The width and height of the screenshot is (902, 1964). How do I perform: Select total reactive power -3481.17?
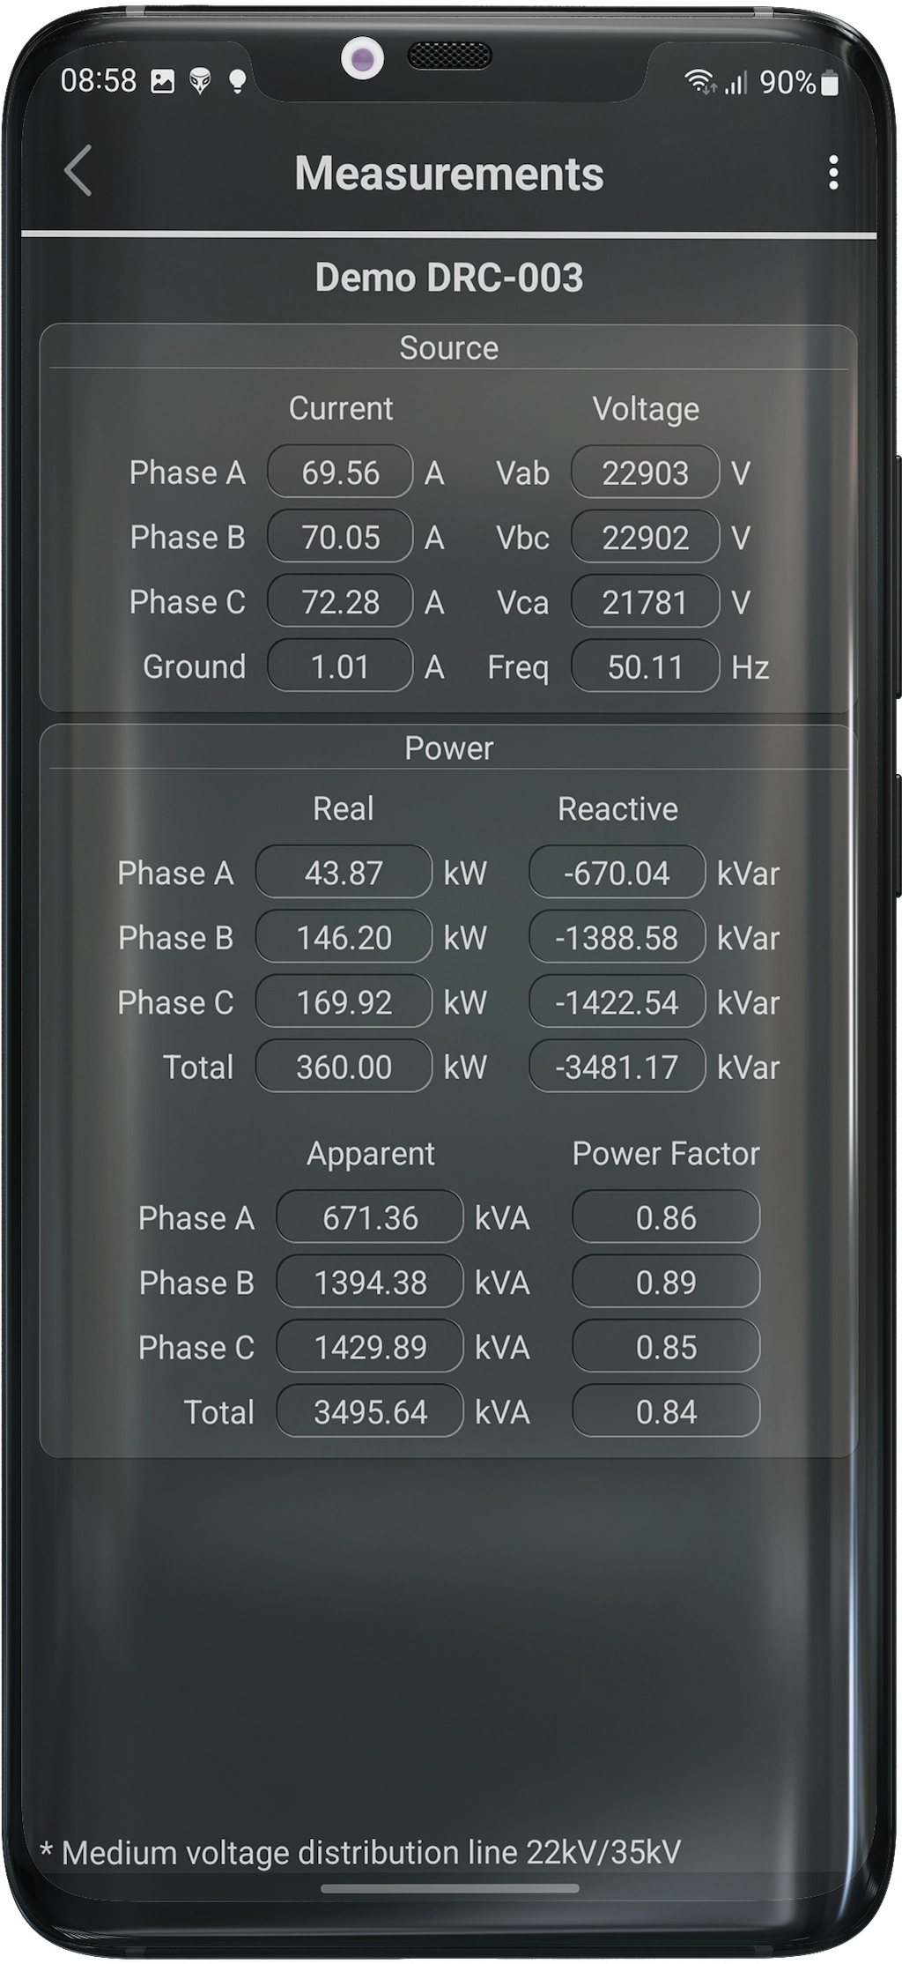coord(617,1067)
